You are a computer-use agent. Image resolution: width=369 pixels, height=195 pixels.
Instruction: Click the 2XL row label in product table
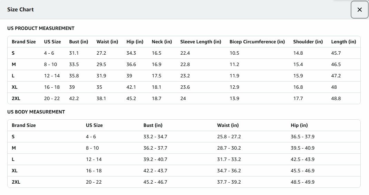tap(16, 98)
